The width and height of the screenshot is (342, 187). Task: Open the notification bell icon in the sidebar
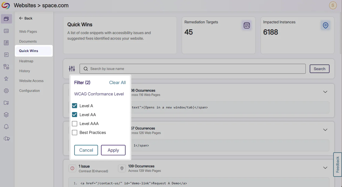(x=6, y=126)
